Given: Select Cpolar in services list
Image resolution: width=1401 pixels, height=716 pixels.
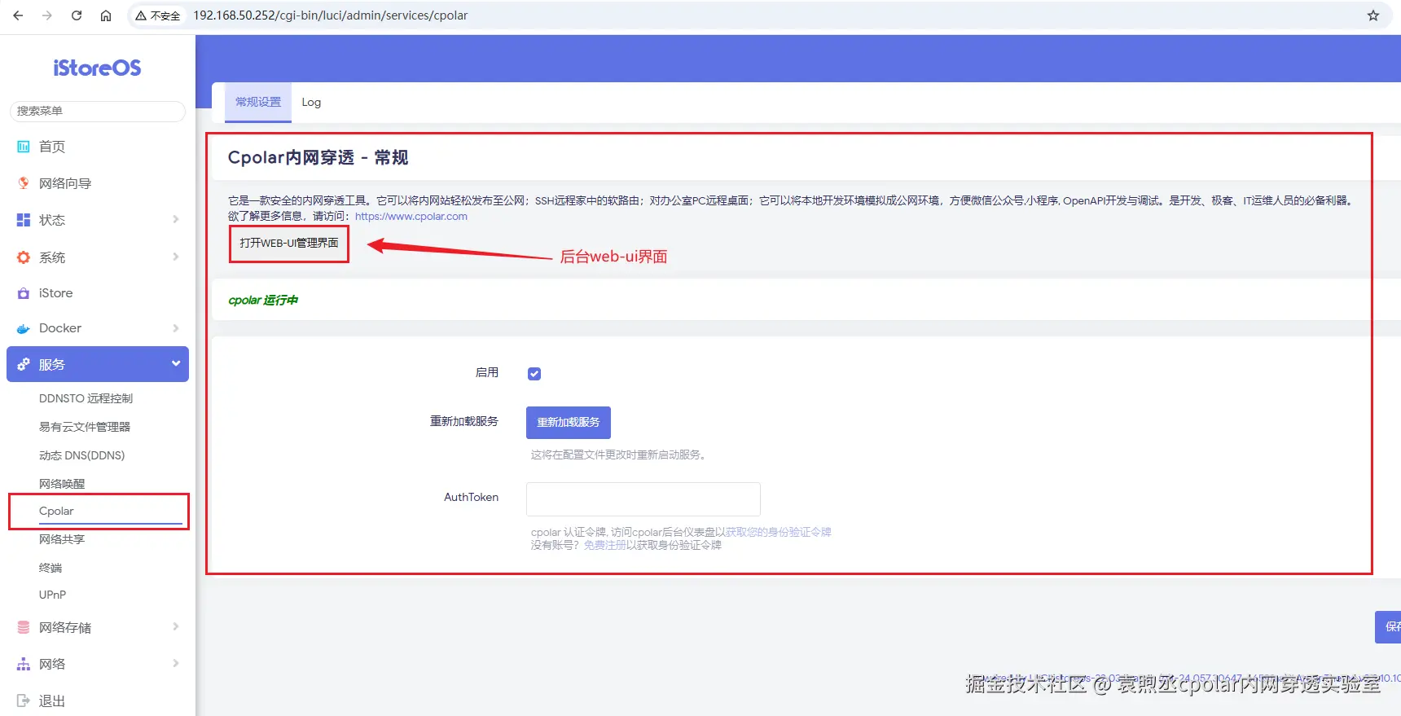Looking at the screenshot, I should tap(56, 511).
